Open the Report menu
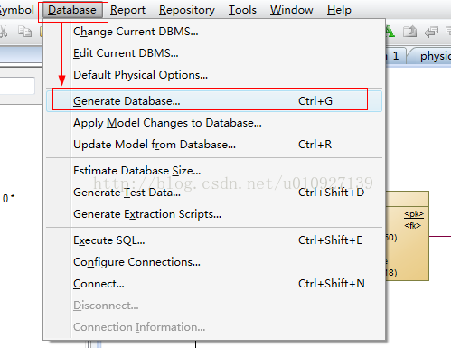This screenshot has height=348, width=451. tap(127, 10)
